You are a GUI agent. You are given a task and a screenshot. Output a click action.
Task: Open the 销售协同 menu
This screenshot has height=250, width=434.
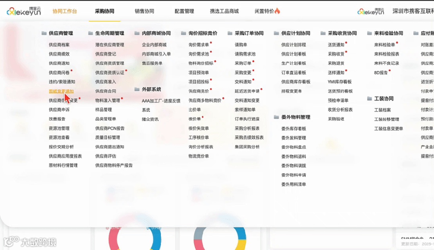pyautogui.click(x=146, y=12)
